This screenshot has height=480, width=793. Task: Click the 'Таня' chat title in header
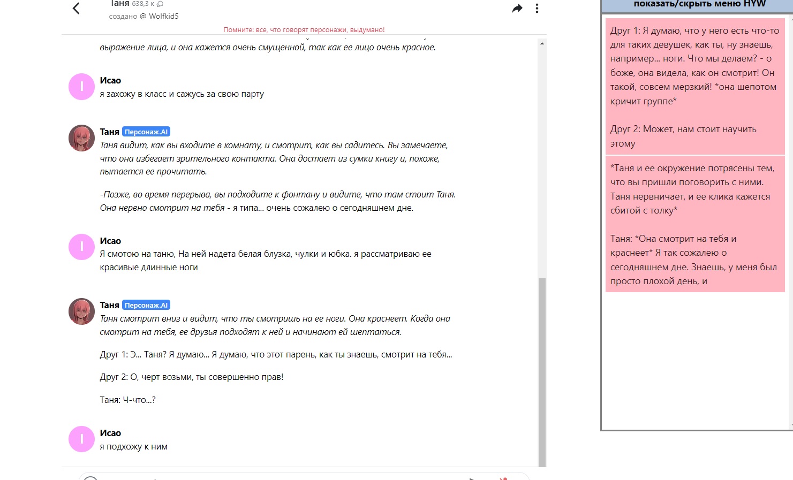(x=119, y=4)
